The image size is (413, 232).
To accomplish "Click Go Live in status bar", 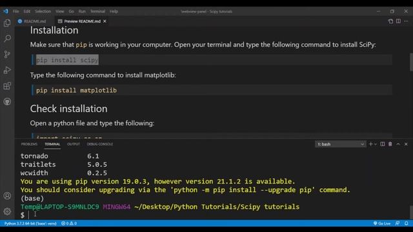I will coord(382,224).
